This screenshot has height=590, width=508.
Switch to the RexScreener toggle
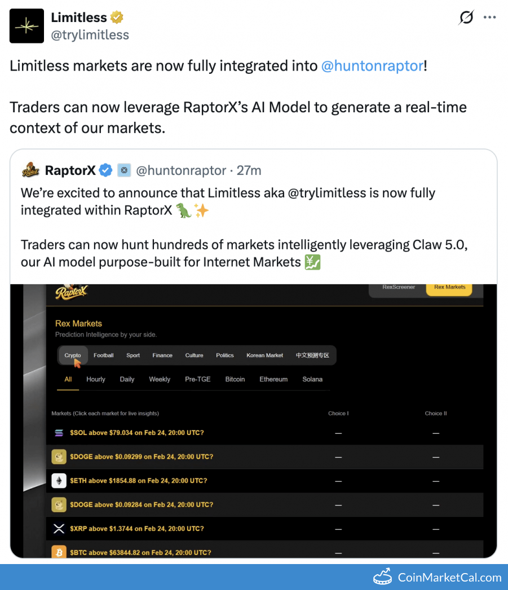click(x=399, y=287)
